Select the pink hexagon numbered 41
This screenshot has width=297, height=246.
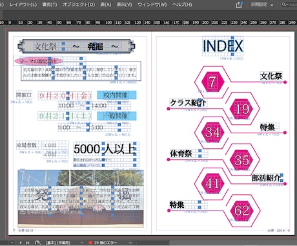[x=212, y=183]
